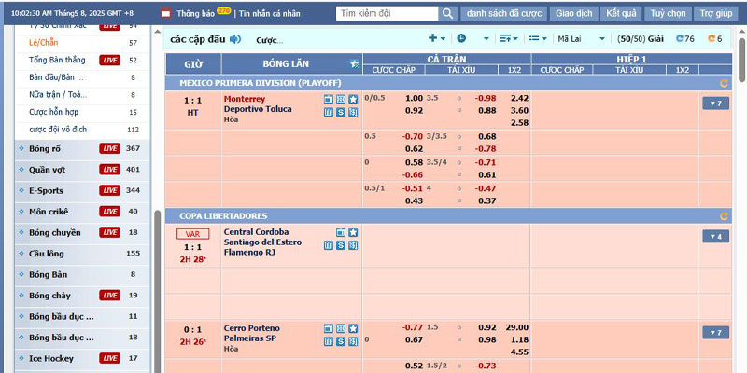Click the S icon for Cerro Porteno match
Viewport: 747px width, 373px height.
(x=340, y=341)
